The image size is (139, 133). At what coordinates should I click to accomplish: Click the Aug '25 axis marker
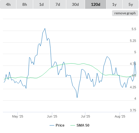click(x=120, y=116)
